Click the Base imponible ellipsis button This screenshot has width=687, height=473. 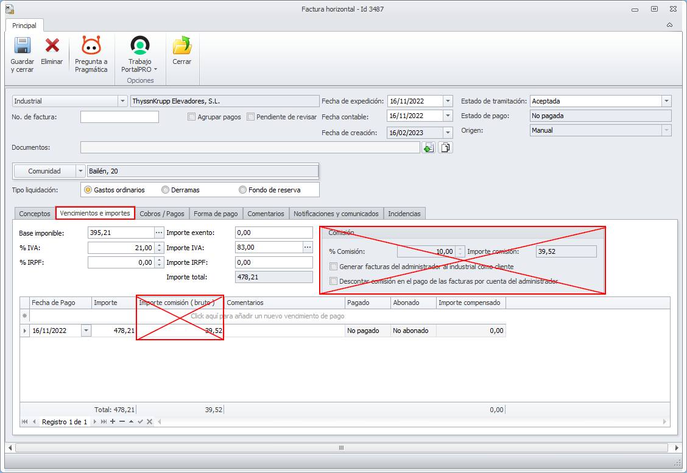point(159,233)
